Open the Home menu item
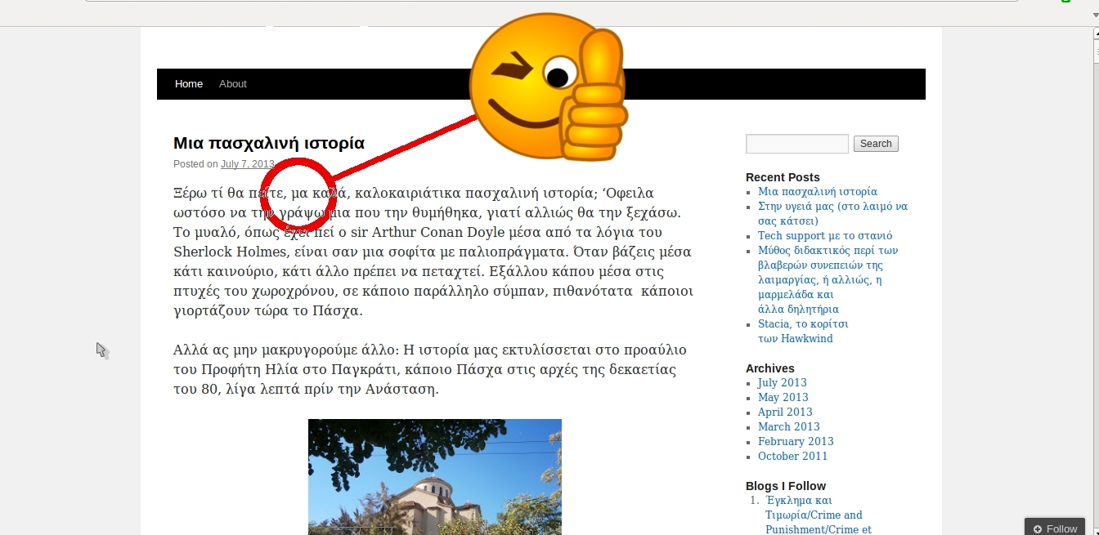This screenshot has width=1099, height=535. (x=189, y=84)
